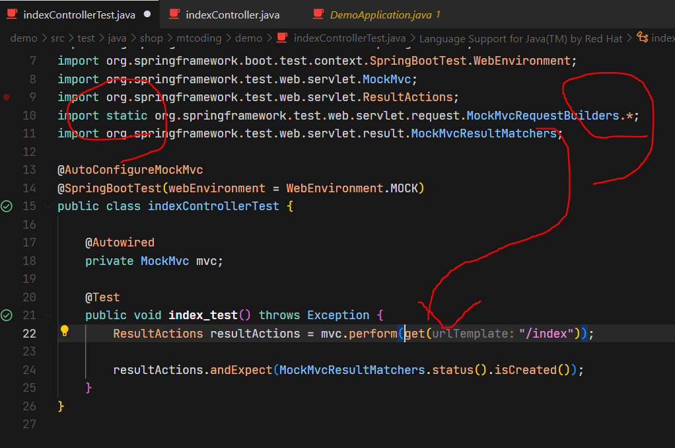
Task: Click 'MockMvc' type on line 18
Action: click(x=165, y=261)
